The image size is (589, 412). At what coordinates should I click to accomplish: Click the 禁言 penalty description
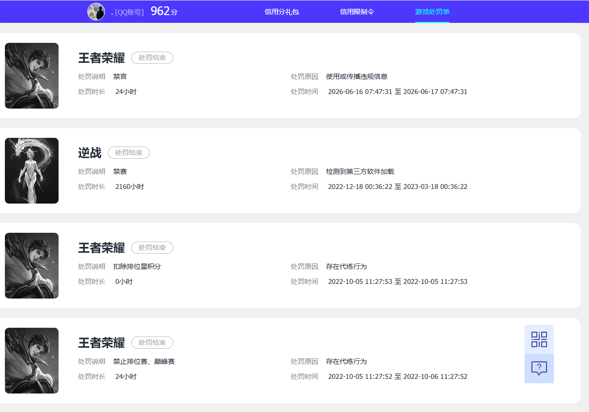point(120,76)
